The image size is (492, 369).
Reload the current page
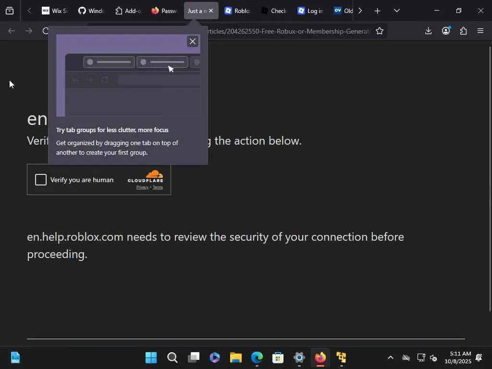[46, 31]
